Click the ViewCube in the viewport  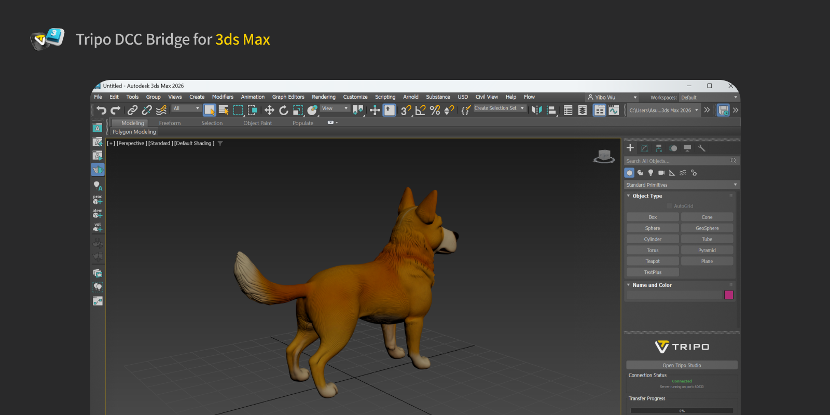604,156
